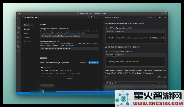
Task: Open the account profile icon in title bar
Action: 165,14
